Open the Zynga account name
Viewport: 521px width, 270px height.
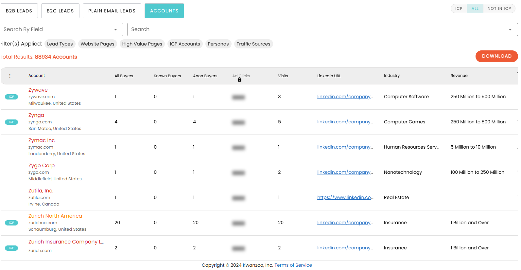(36, 115)
